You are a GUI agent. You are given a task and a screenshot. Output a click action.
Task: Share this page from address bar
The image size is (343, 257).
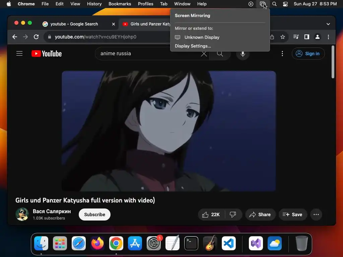[272, 37]
